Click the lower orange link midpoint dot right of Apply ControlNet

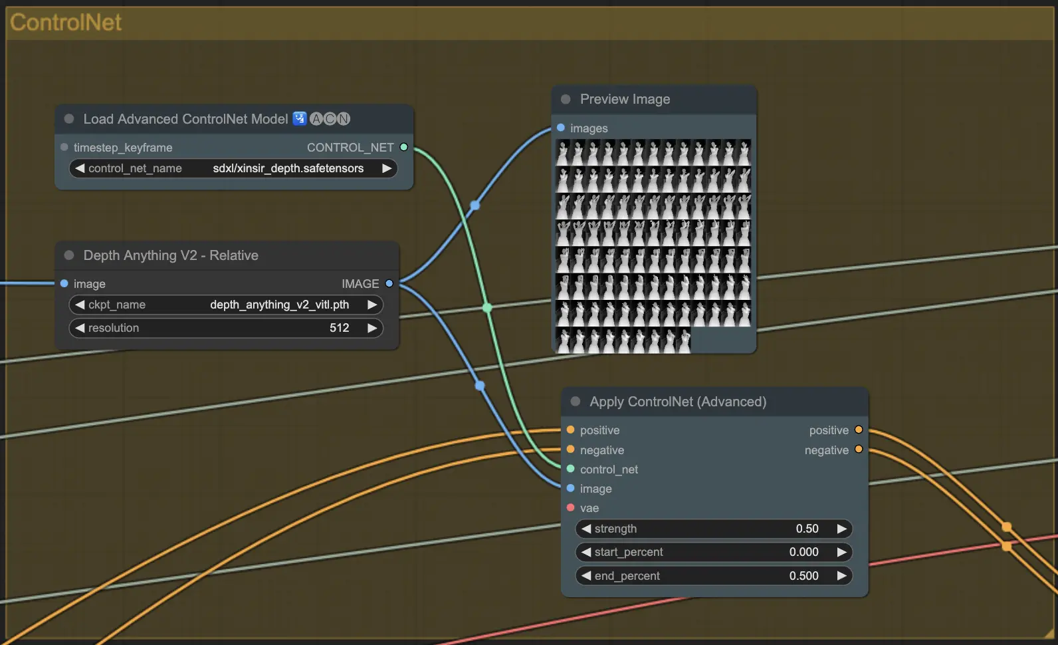1007,546
